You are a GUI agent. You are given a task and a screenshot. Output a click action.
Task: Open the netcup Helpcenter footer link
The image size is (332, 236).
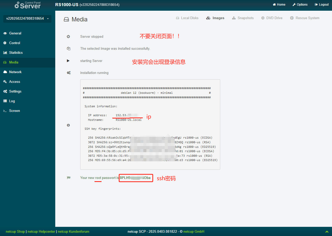coord(41,232)
